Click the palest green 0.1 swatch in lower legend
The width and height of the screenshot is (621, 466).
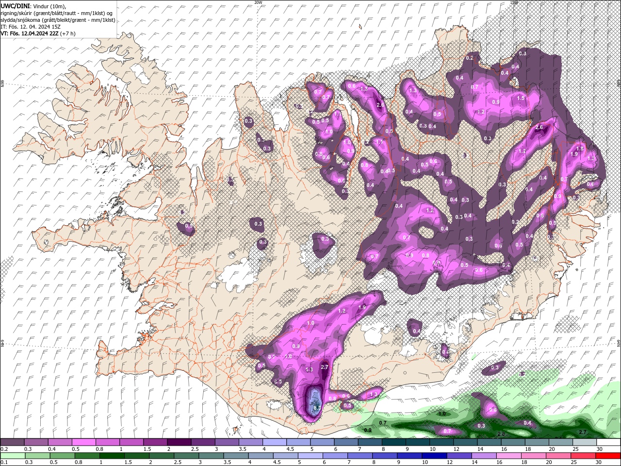pyautogui.click(x=13, y=456)
